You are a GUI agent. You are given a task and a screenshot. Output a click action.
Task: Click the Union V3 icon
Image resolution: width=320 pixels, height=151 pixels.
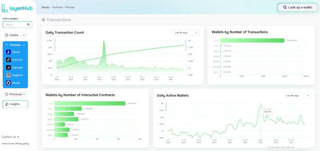[x=8, y=60]
